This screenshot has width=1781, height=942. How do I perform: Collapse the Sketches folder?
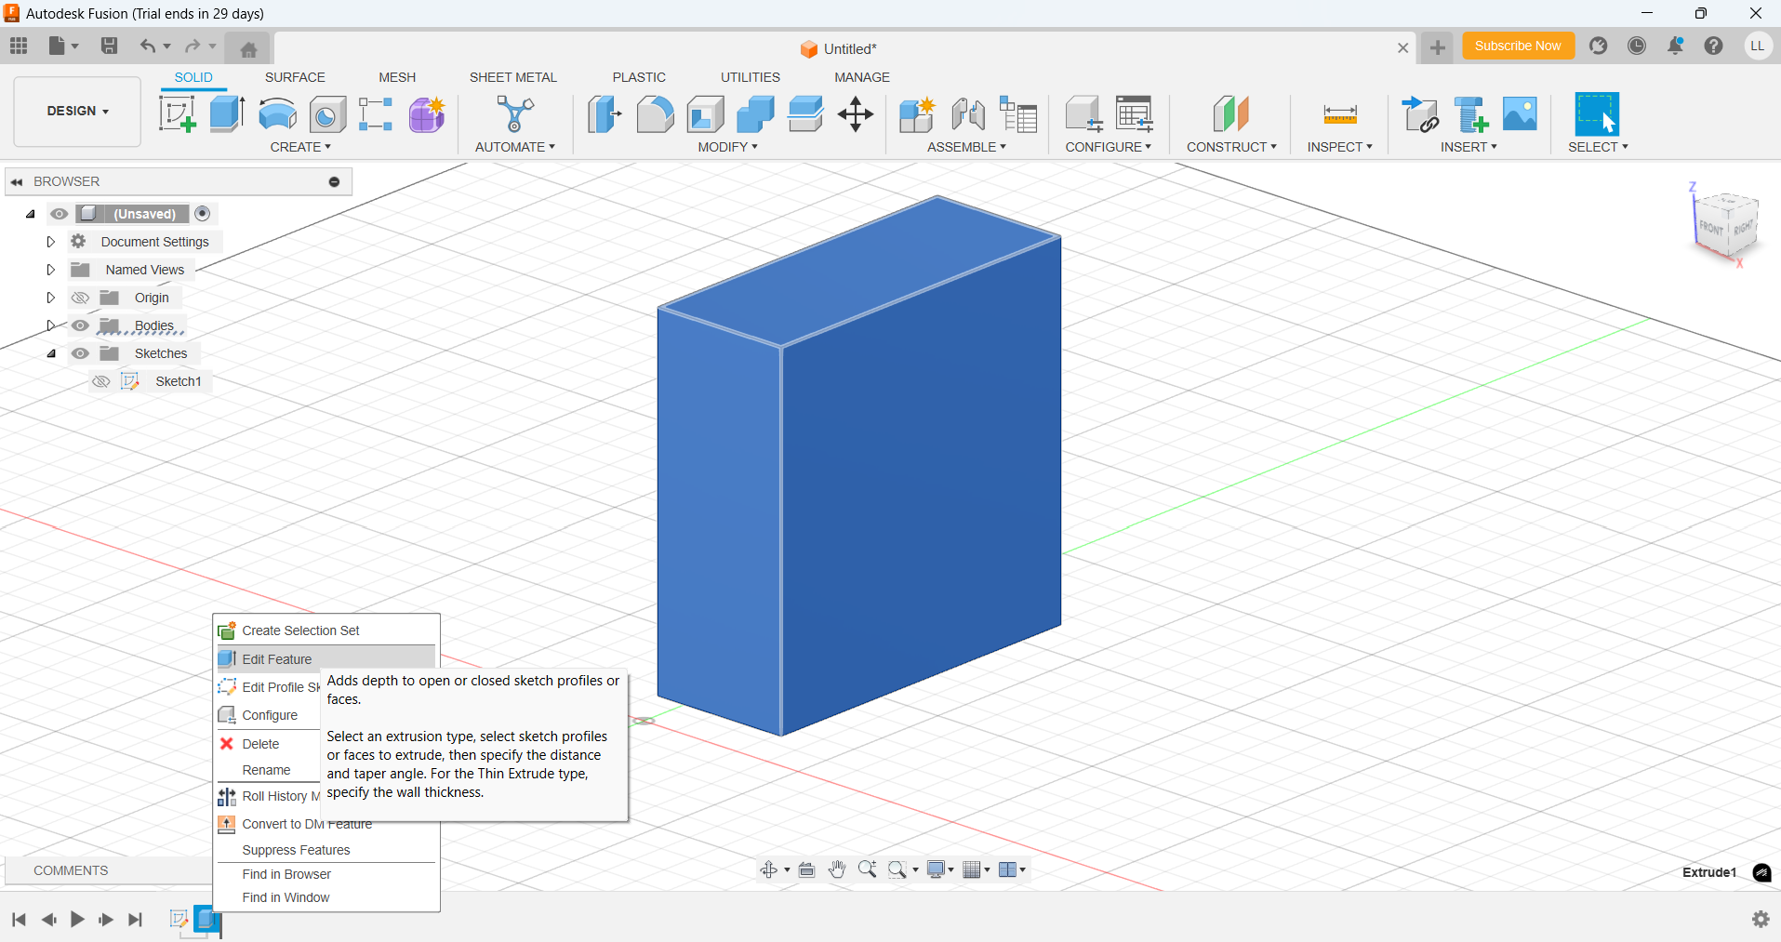51,353
